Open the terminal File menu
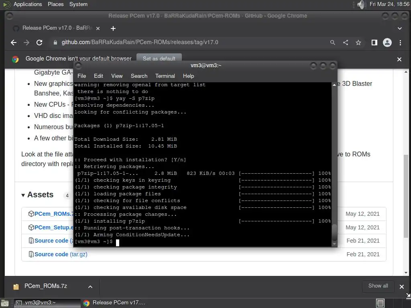 81,76
